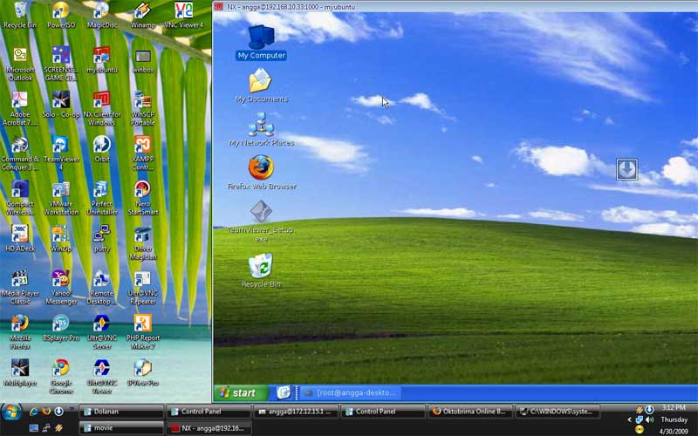Switch to Oktobrima Online Firefox taskbar item
698x436 pixels.
(x=470, y=412)
